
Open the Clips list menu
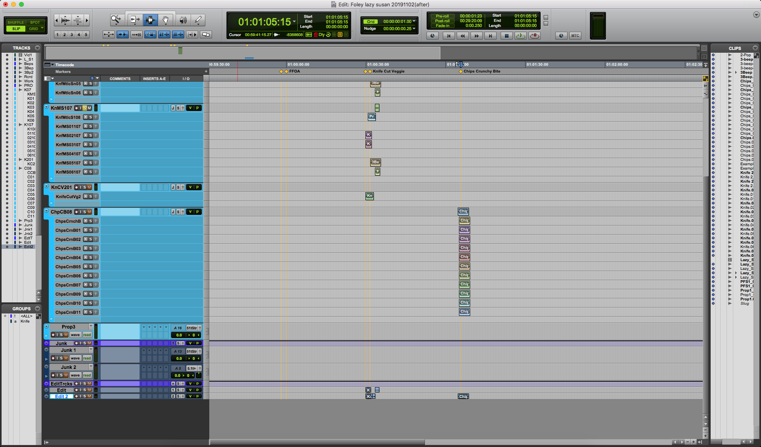coord(755,48)
